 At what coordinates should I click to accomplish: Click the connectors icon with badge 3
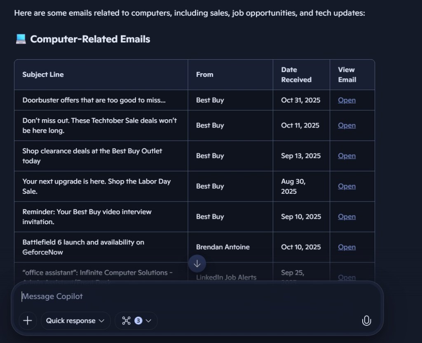click(127, 321)
